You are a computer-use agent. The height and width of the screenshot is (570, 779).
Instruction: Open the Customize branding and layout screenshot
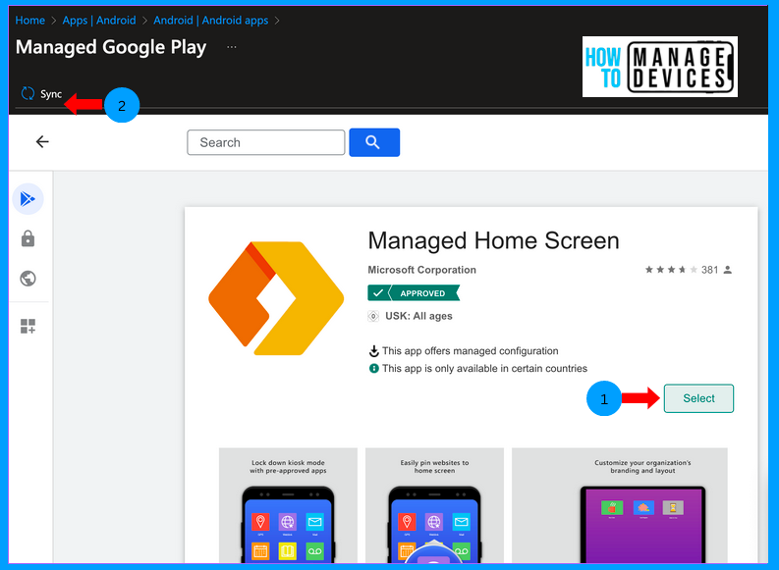pos(620,505)
